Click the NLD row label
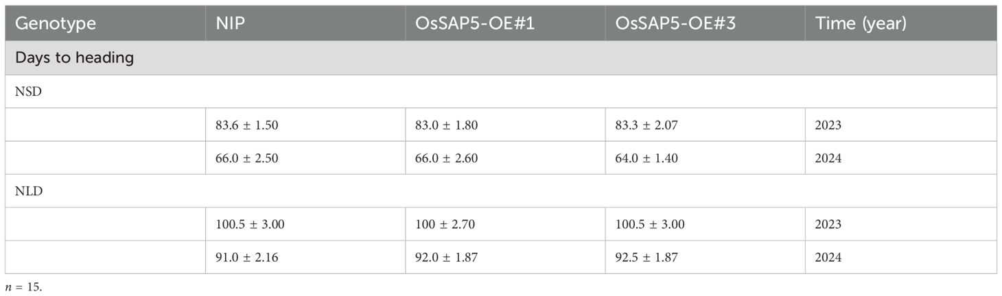Image resolution: width=1002 pixels, height=296 pixels. tap(26, 191)
